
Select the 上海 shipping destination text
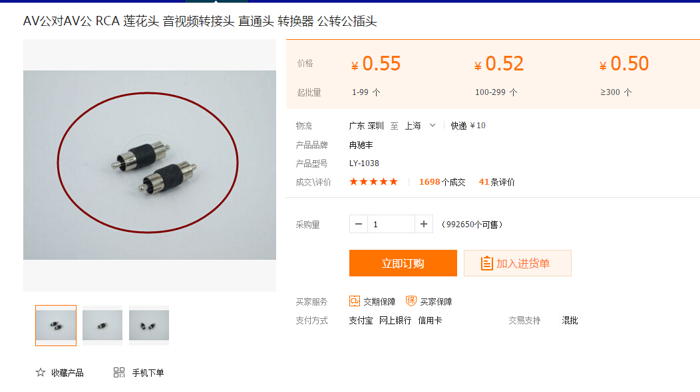(x=413, y=126)
